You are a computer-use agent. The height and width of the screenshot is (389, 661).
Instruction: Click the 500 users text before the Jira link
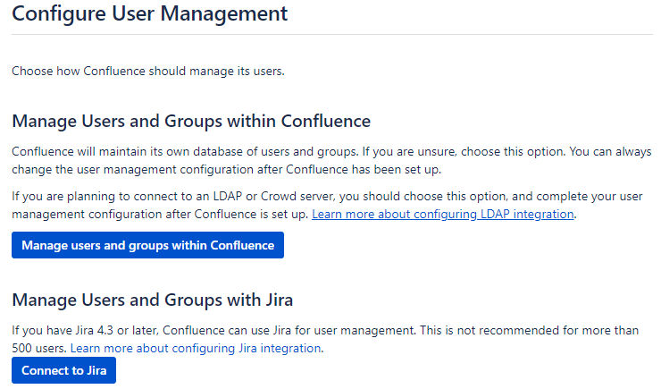(38, 349)
